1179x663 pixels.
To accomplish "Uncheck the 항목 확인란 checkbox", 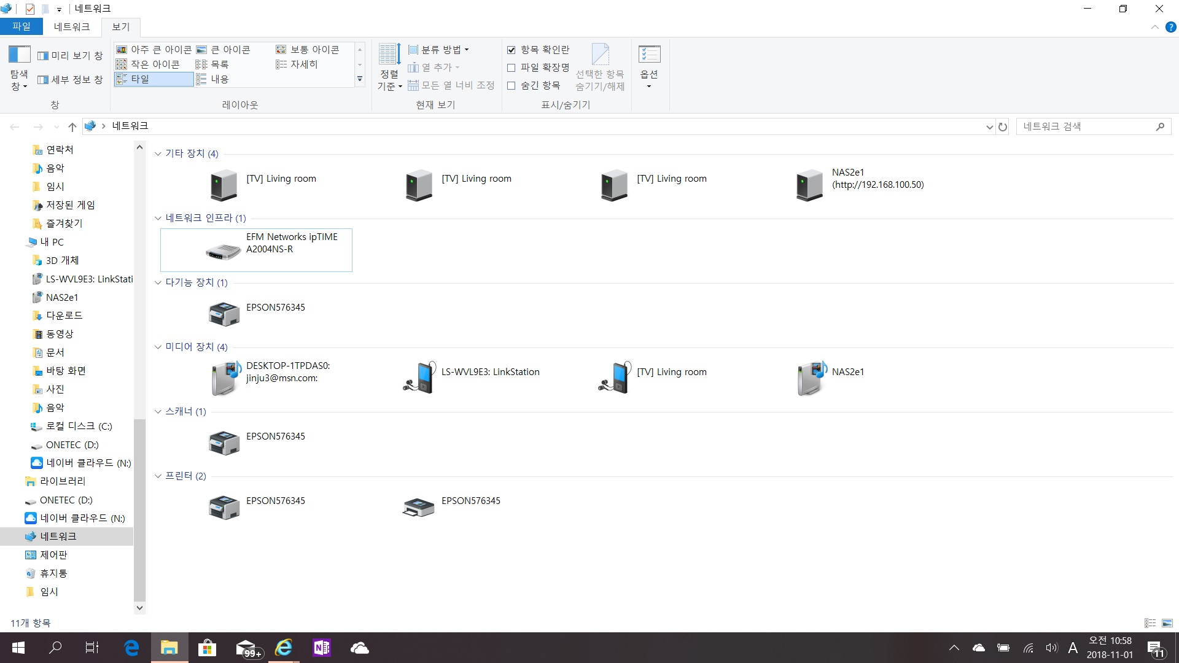I will point(511,50).
